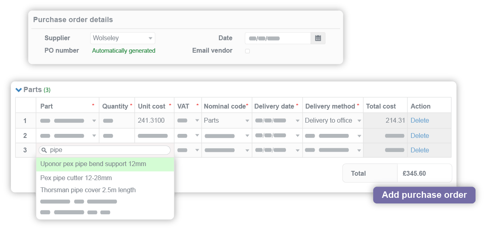484x232 pixels.
Task: Delete part row 2
Action: point(420,136)
